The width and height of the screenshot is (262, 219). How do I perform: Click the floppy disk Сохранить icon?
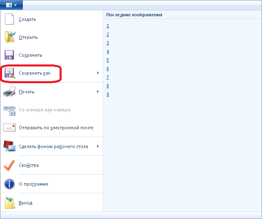(x=9, y=55)
